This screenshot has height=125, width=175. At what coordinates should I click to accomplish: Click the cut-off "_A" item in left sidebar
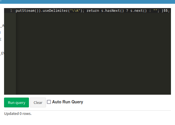pos(3,25)
